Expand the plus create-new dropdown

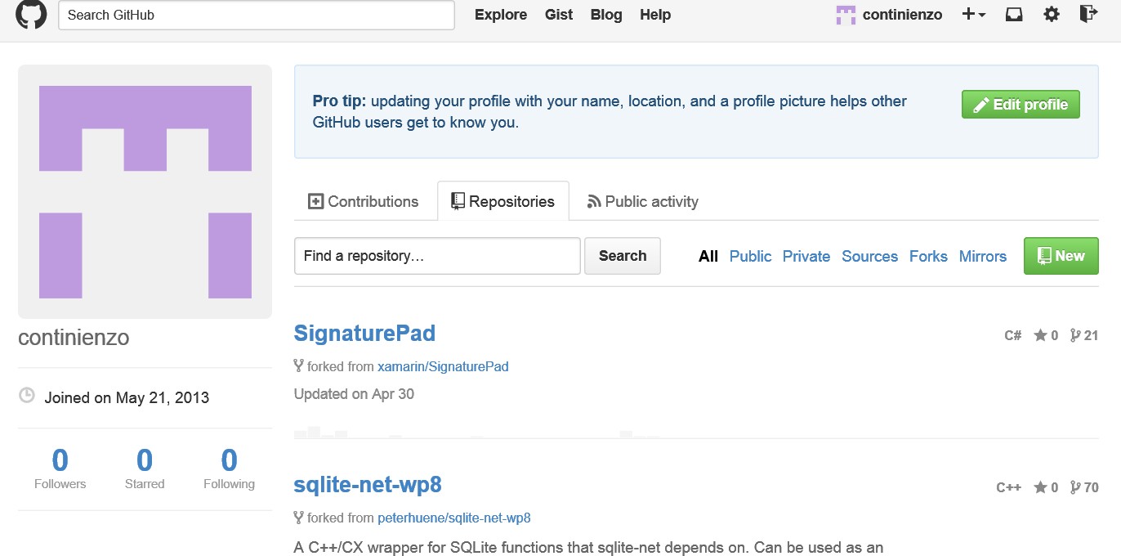point(974,15)
